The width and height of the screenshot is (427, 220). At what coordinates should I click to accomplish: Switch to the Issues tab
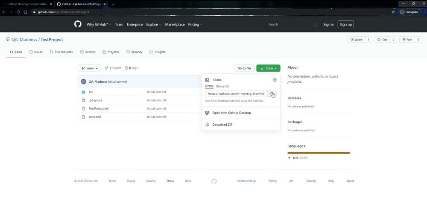click(36, 52)
